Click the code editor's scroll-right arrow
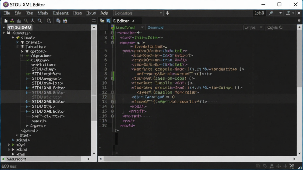303x170 pixels. pyautogui.click(x=294, y=159)
